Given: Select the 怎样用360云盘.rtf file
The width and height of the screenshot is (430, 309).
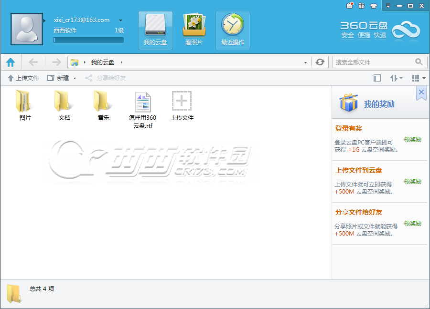Looking at the screenshot, I should (142, 110).
